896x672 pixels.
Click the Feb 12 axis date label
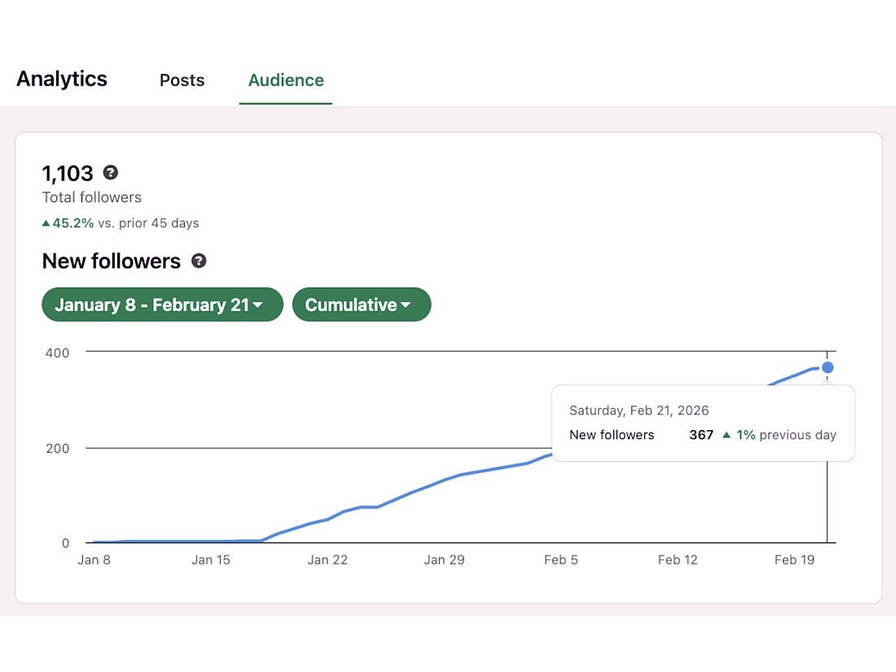point(679,560)
